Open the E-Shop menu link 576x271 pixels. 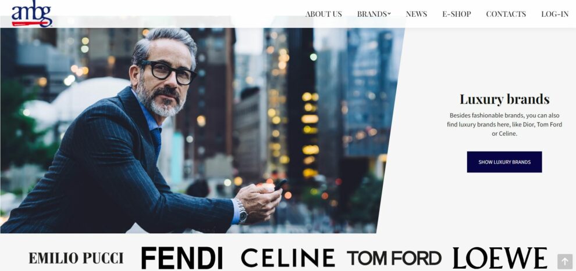pyautogui.click(x=456, y=14)
